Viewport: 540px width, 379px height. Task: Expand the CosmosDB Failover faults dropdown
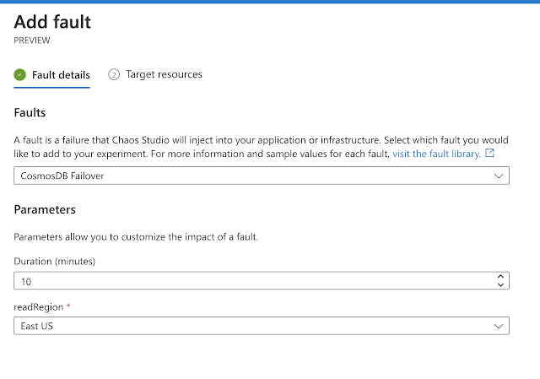pos(253,176)
